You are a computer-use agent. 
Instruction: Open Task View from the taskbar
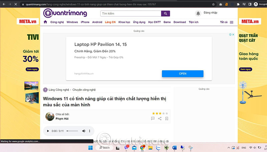click(117, 148)
